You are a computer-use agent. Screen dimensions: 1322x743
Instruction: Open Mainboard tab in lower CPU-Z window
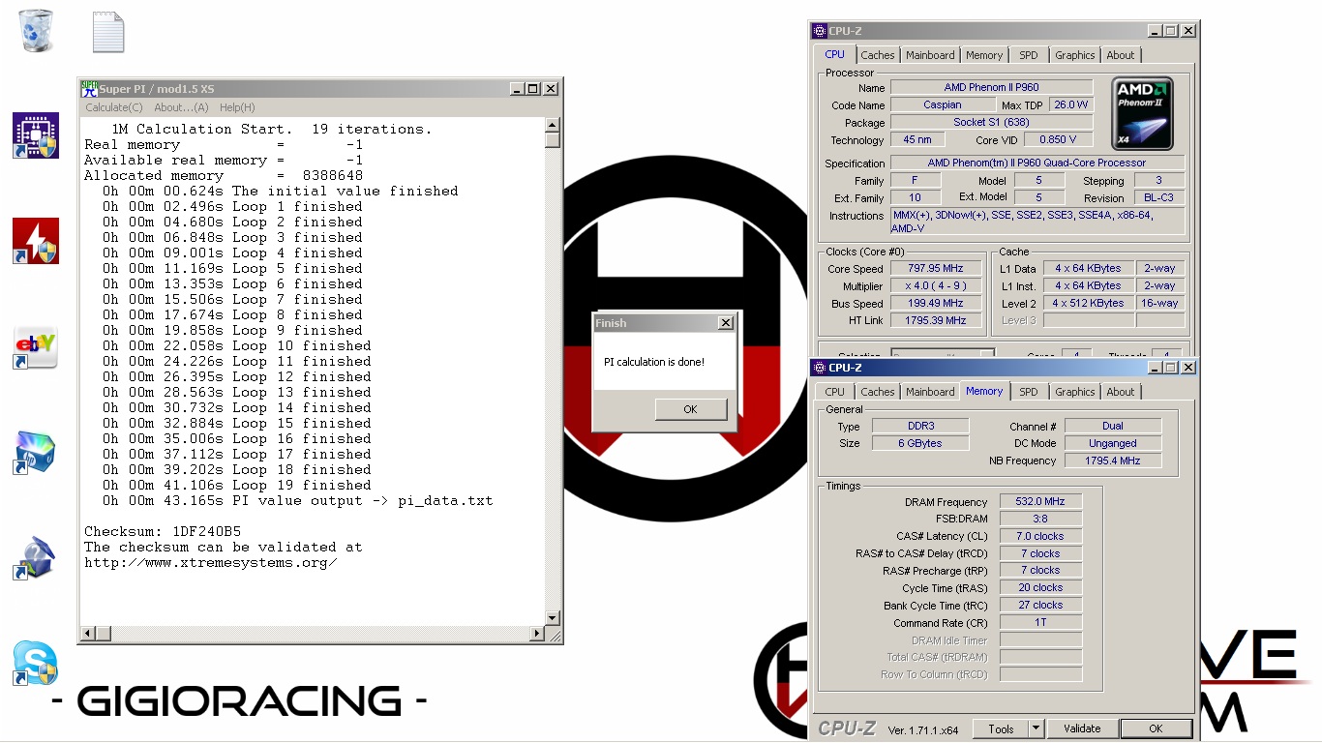(x=930, y=392)
